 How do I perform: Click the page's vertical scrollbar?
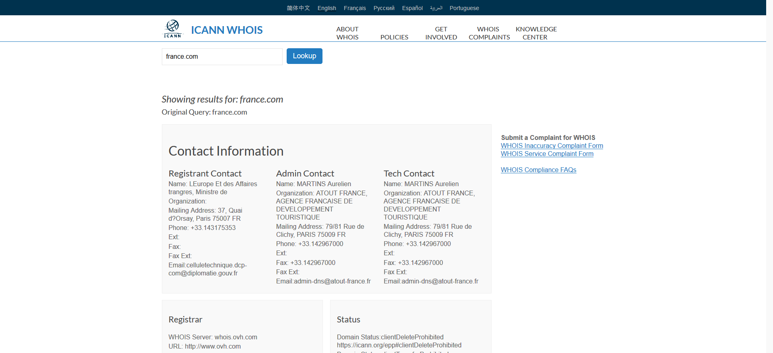click(x=769, y=176)
